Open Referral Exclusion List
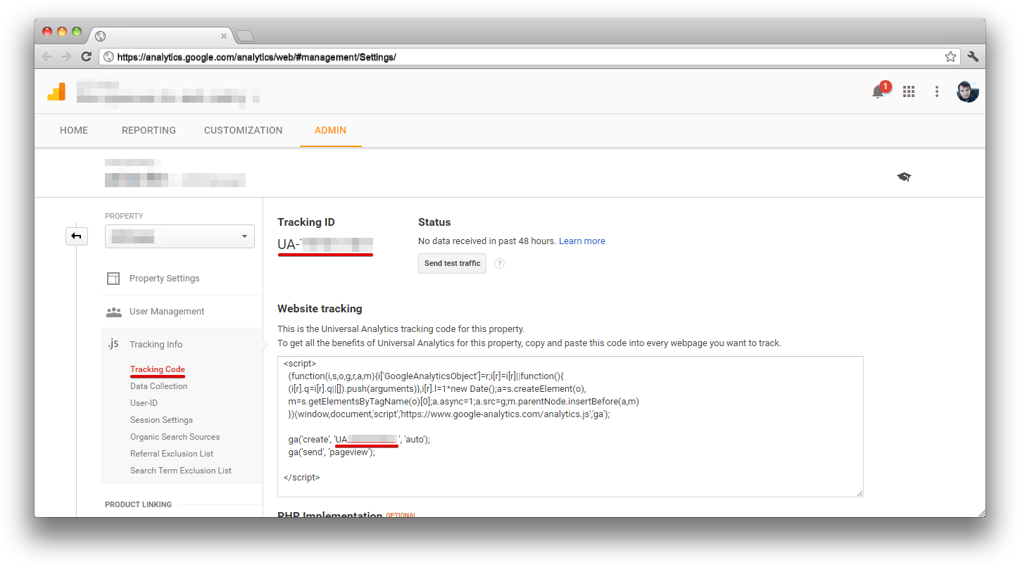The image size is (1020, 567). coord(172,454)
